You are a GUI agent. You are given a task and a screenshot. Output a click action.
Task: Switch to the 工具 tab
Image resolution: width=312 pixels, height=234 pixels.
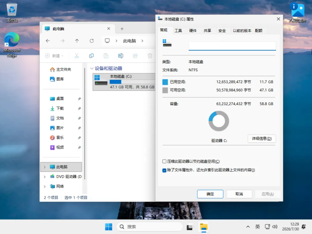178,31
